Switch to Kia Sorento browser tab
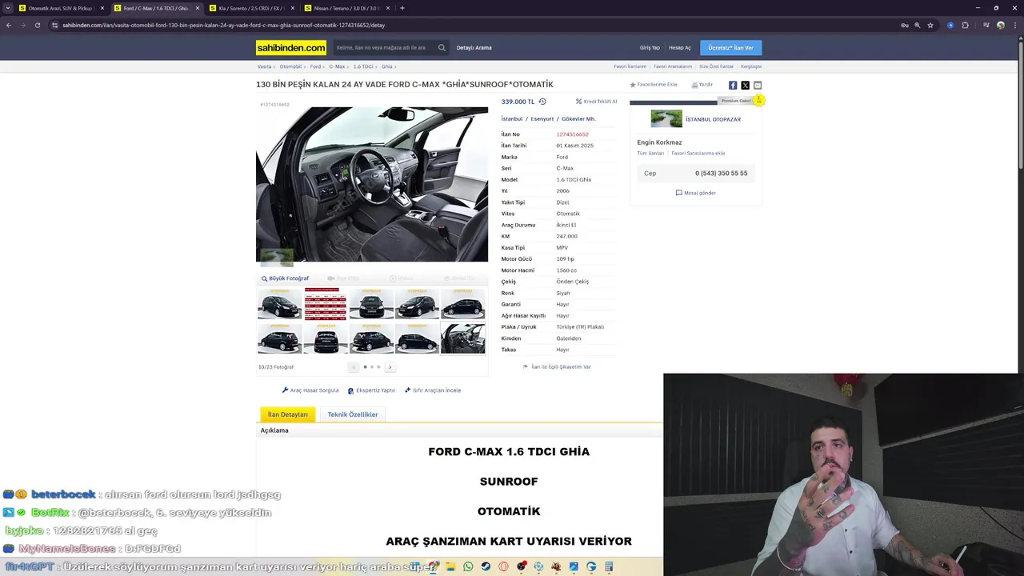 [250, 8]
